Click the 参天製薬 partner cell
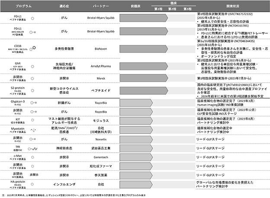Image resolution: width=270 pixels, height=198 pixels. pos(101,175)
